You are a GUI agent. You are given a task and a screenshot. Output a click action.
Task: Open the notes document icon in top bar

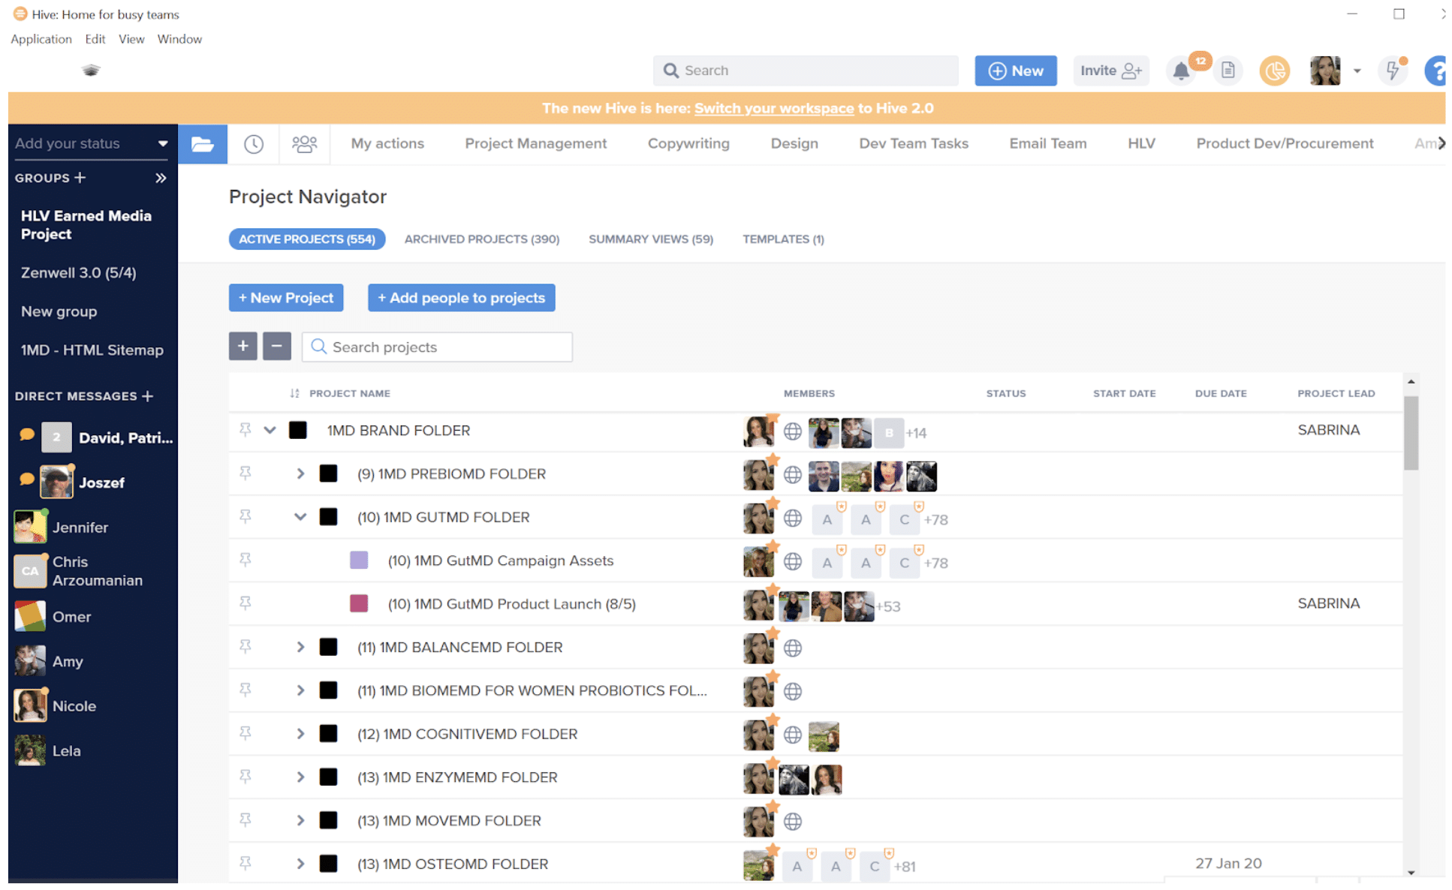[1228, 71]
